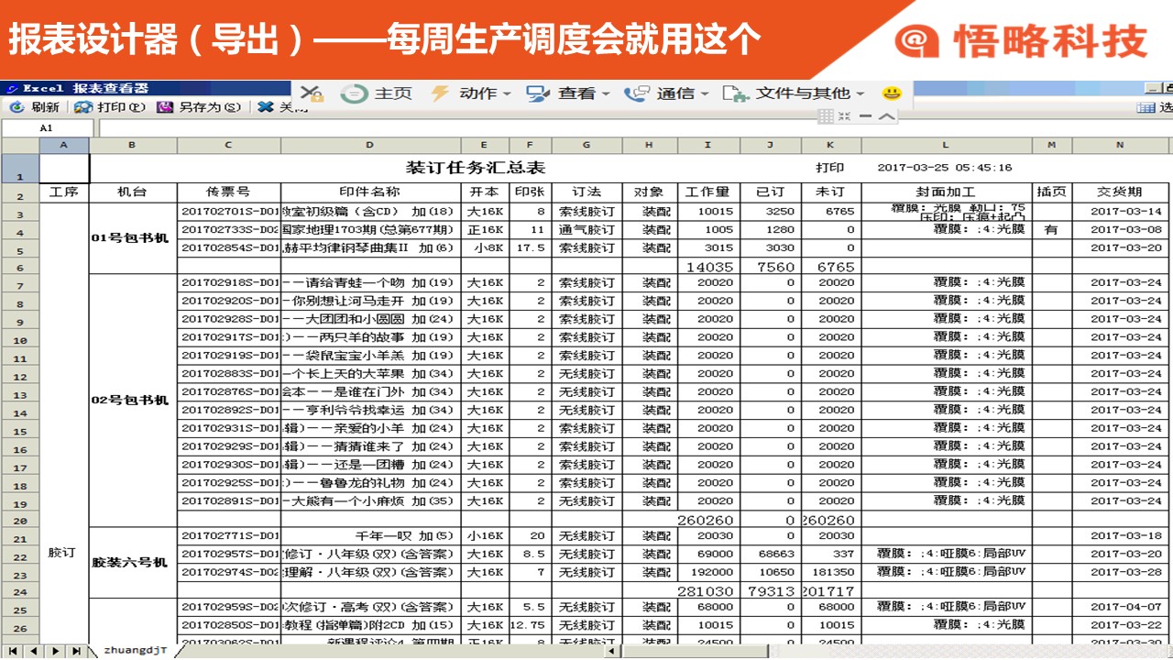The height and width of the screenshot is (660, 1173).
Task: Click the 交货期 header cell
Action: [1120, 192]
